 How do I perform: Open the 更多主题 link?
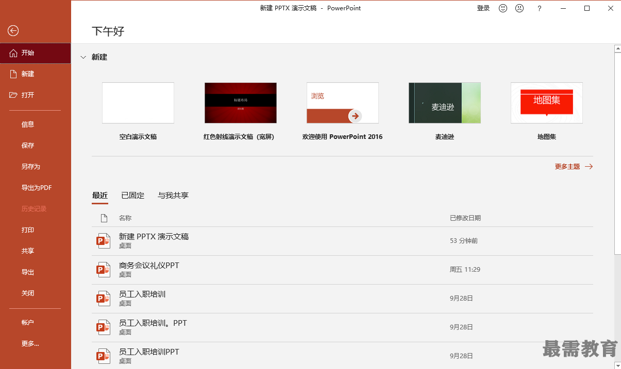click(567, 167)
